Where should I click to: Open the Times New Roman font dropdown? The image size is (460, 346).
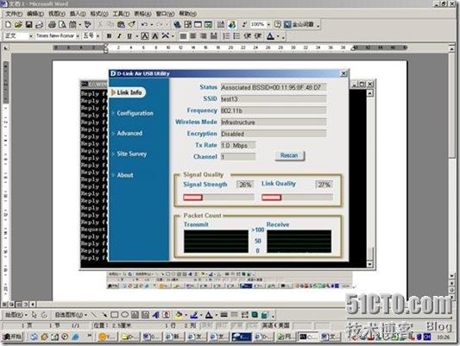pos(78,36)
